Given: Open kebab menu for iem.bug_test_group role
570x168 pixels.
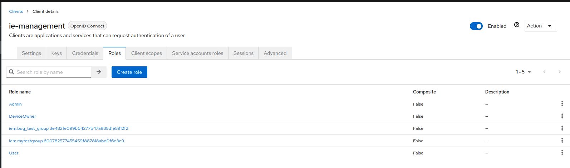Looking at the screenshot, I should click(562, 128).
